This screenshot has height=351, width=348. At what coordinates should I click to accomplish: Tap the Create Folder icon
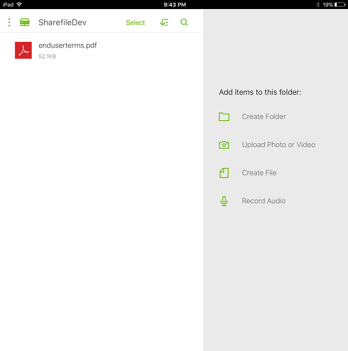224,117
